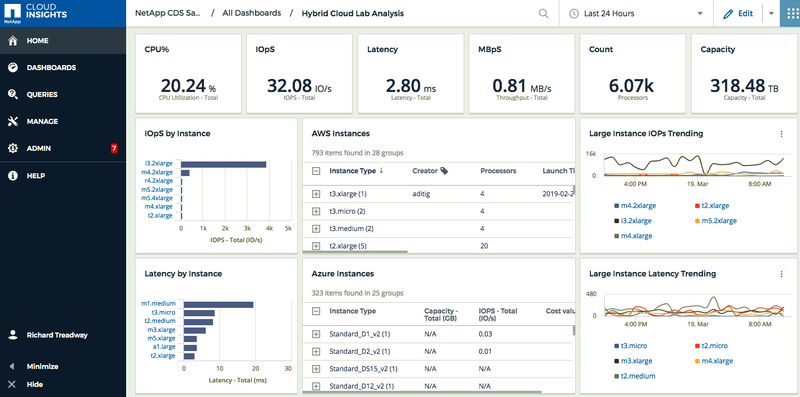This screenshot has height=397, width=800.
Task: Select Queries in the sidebar
Action: [x=42, y=95]
